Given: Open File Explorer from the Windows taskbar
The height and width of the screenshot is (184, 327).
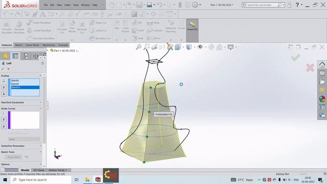Looking at the screenshot, I should point(87,179).
